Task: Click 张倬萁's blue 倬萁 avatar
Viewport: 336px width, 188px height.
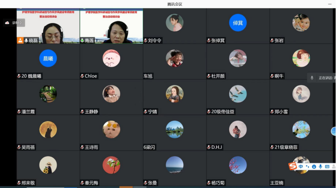Action: 238,23
